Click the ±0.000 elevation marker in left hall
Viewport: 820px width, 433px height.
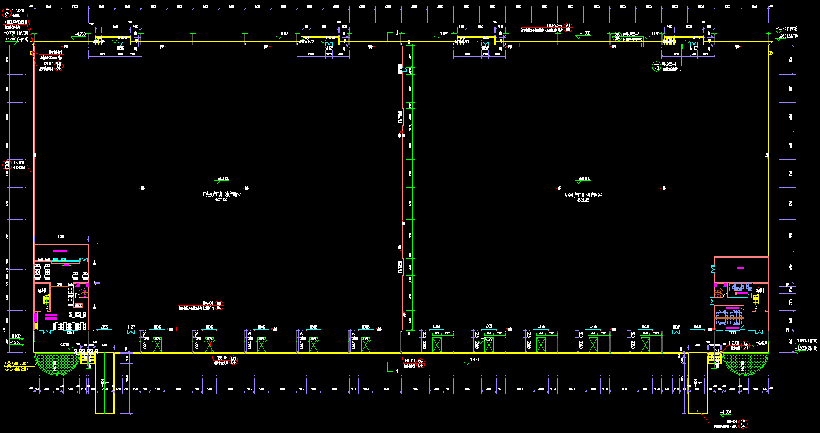(222, 180)
